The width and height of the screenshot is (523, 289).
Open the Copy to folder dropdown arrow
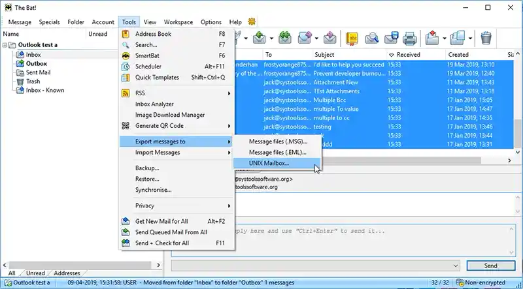(x=470, y=38)
